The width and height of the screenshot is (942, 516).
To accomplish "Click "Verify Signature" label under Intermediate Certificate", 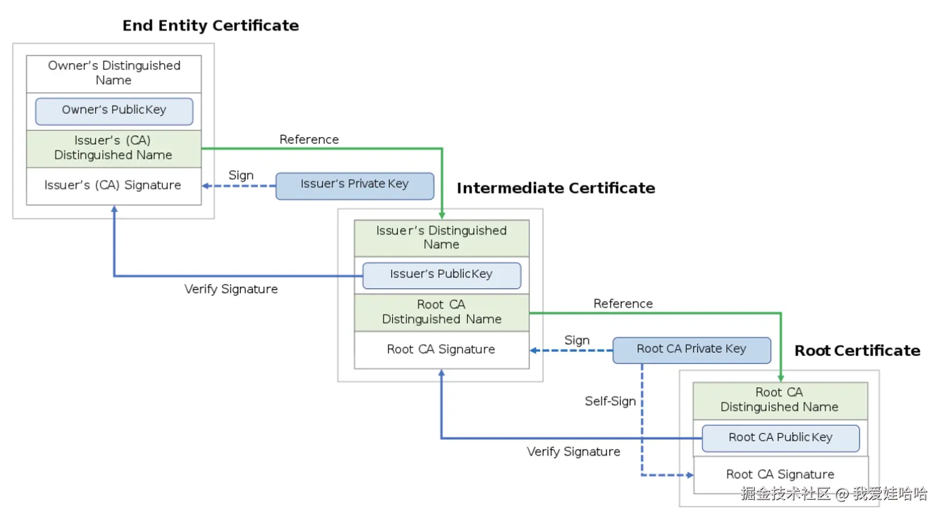I will tap(573, 452).
